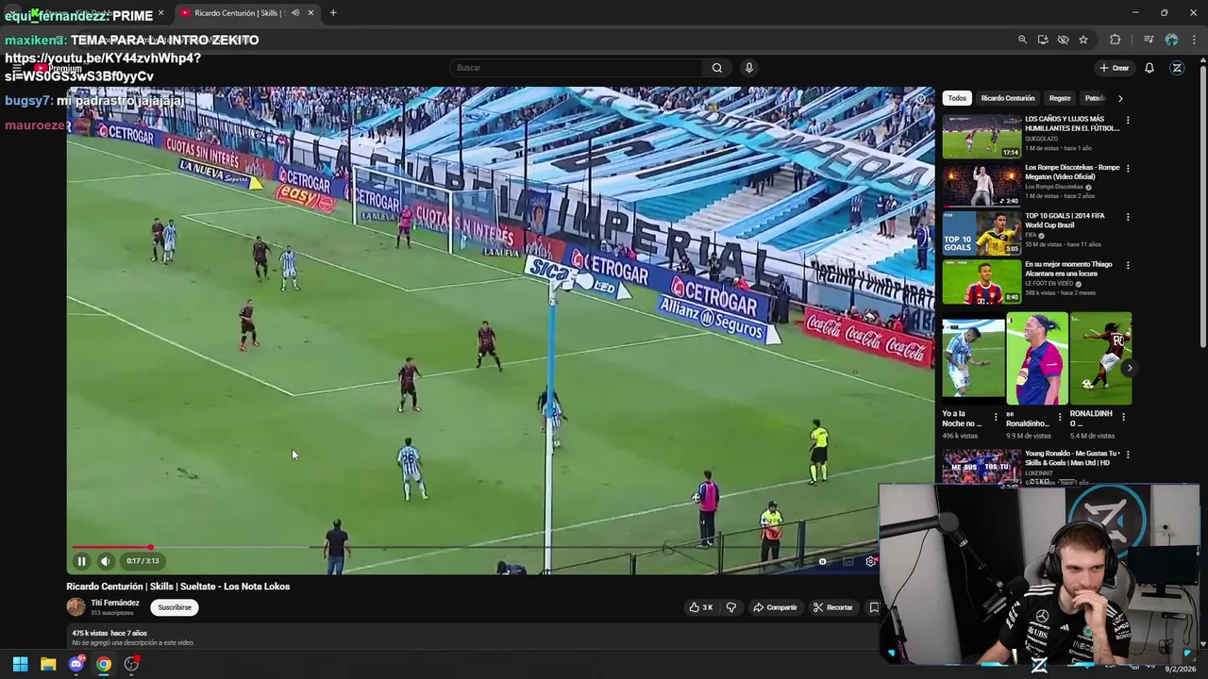Open options menu for TOP 10 GOALS
This screenshot has width=1208, height=679.
(x=1127, y=217)
